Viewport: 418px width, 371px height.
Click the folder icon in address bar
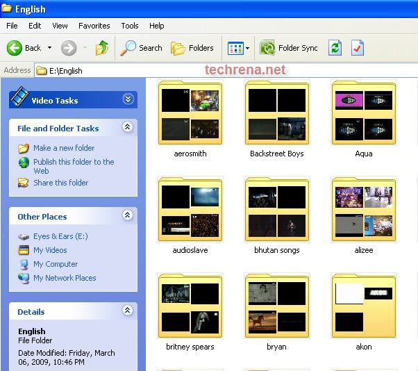tap(42, 71)
